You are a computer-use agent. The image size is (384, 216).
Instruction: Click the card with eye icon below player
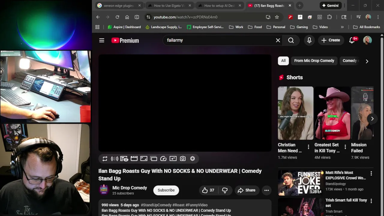click(x=124, y=159)
